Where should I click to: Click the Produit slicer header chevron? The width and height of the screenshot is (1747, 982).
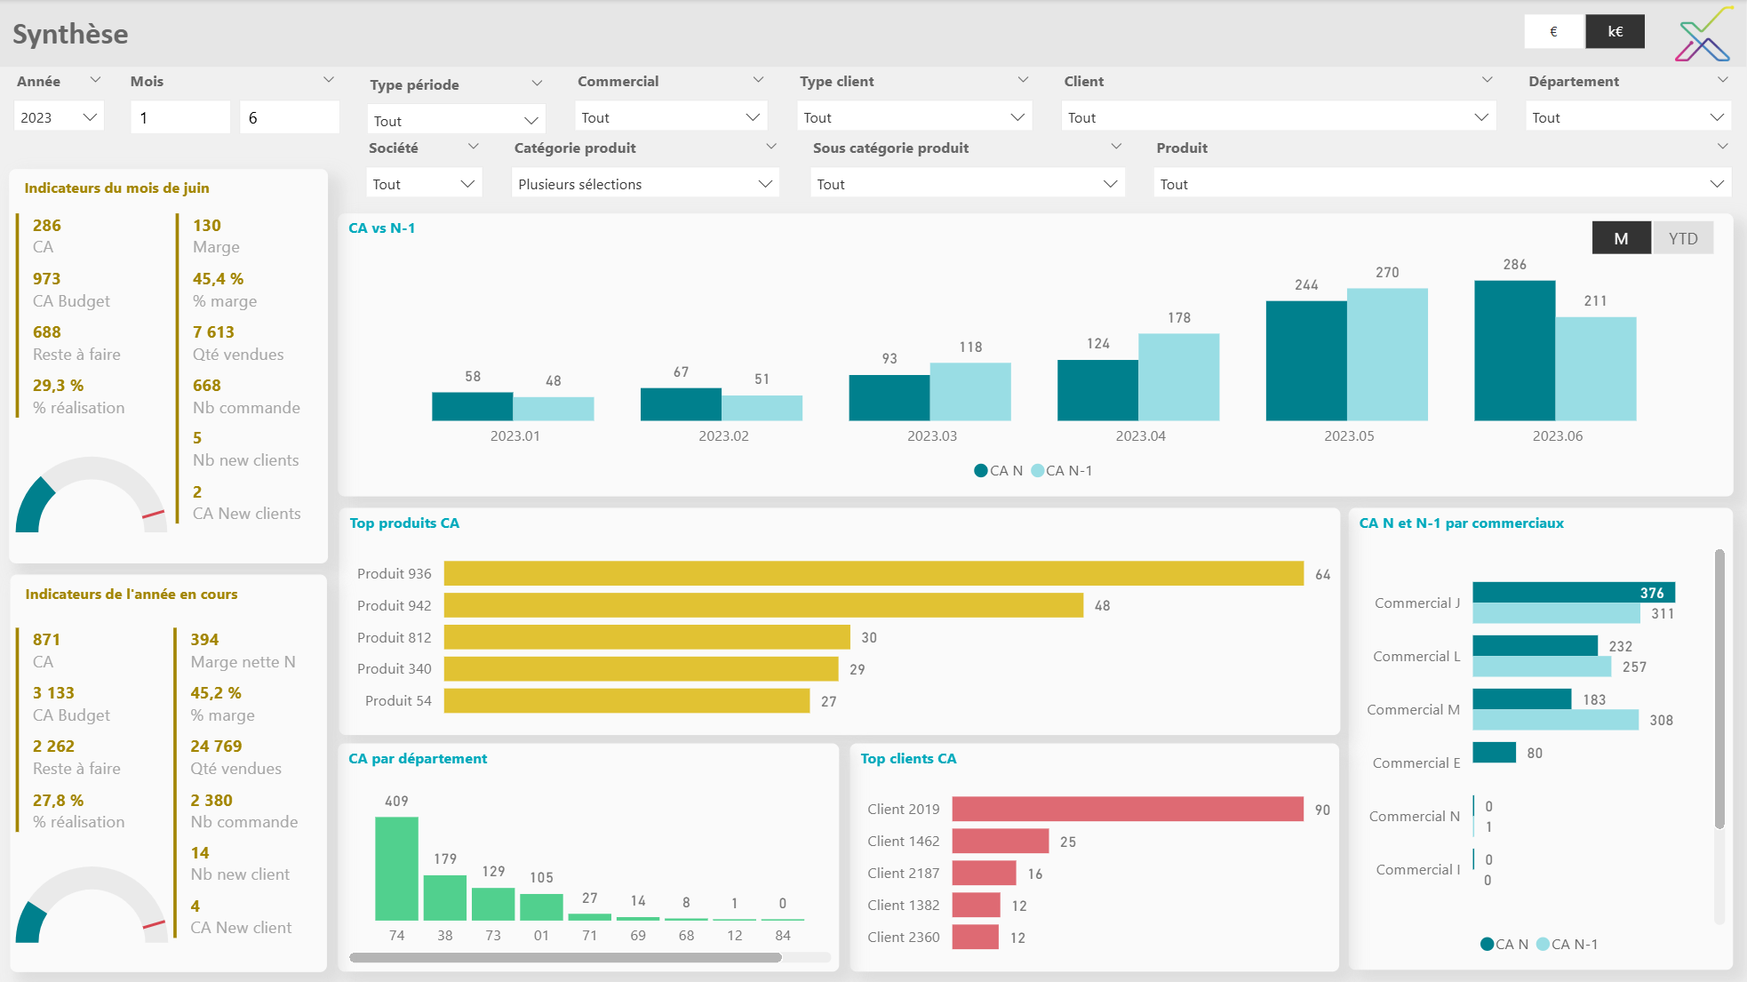(x=1722, y=147)
